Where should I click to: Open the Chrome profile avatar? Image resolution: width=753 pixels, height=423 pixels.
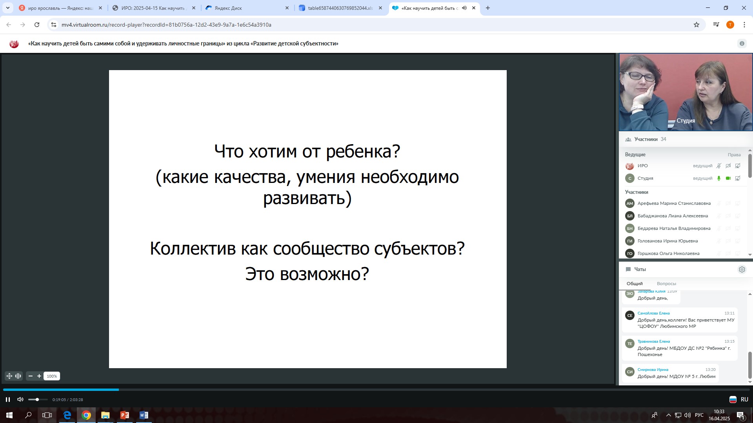coord(730,25)
